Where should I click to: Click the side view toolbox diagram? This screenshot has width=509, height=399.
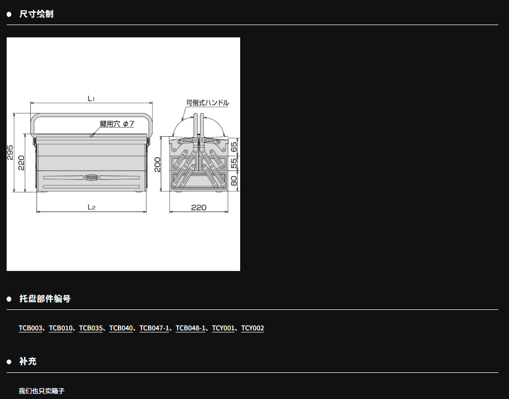click(x=199, y=164)
